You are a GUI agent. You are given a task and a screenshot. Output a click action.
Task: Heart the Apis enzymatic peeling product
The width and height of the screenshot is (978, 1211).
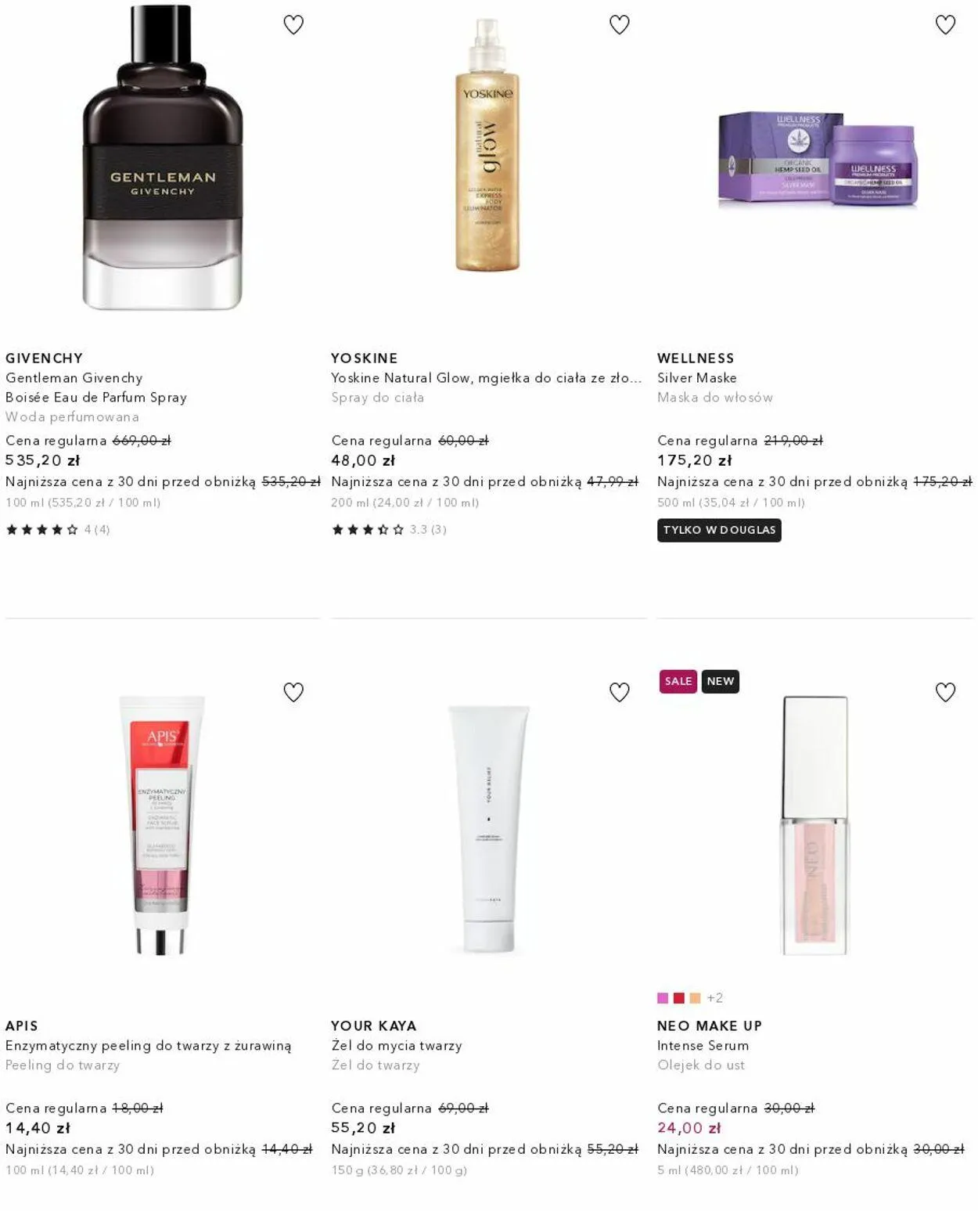coord(293,692)
